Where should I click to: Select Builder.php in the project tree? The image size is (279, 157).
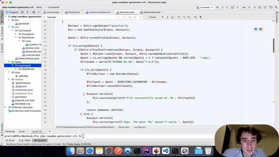[x=31, y=48]
